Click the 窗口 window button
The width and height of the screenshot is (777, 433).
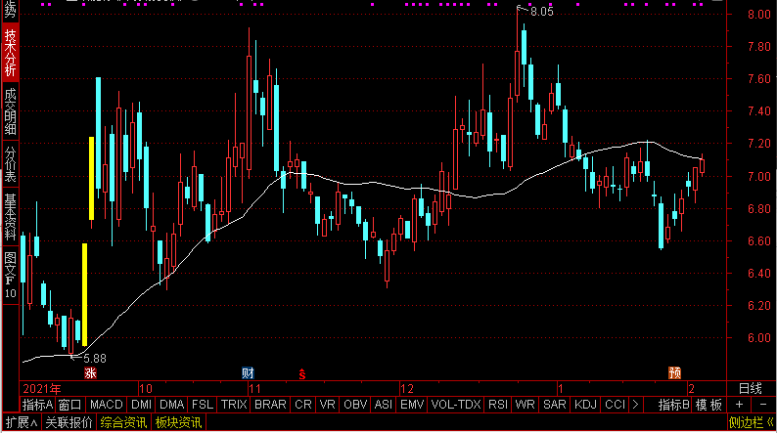pos(69,405)
